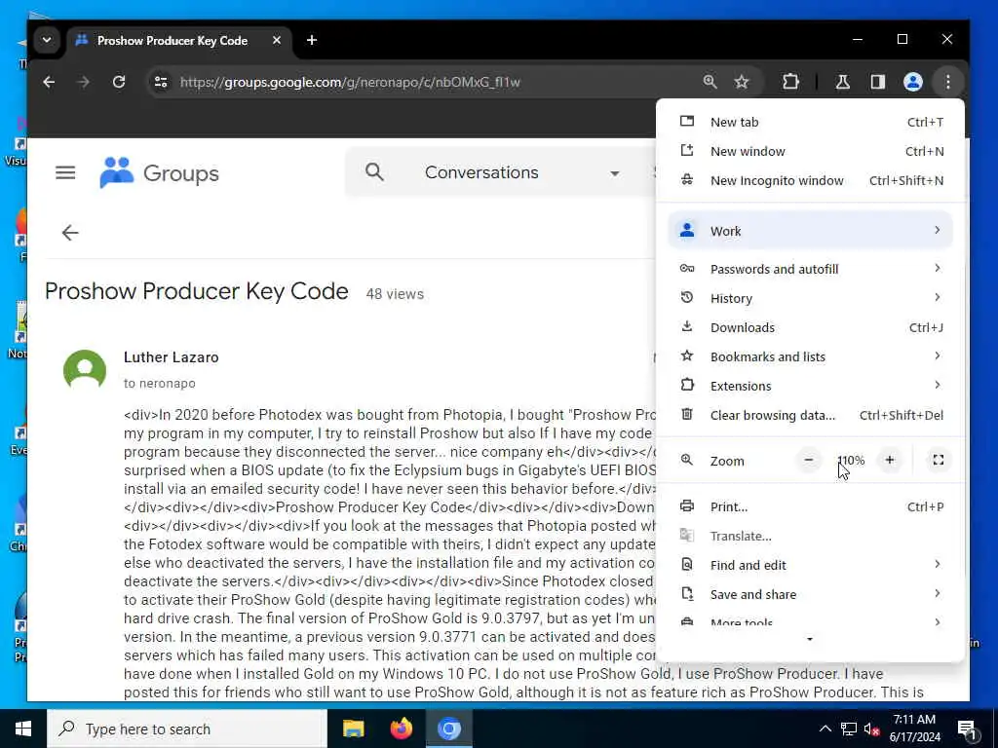The image size is (998, 748).
Task: Click Luther Lazaro's avatar
Action: [85, 369]
